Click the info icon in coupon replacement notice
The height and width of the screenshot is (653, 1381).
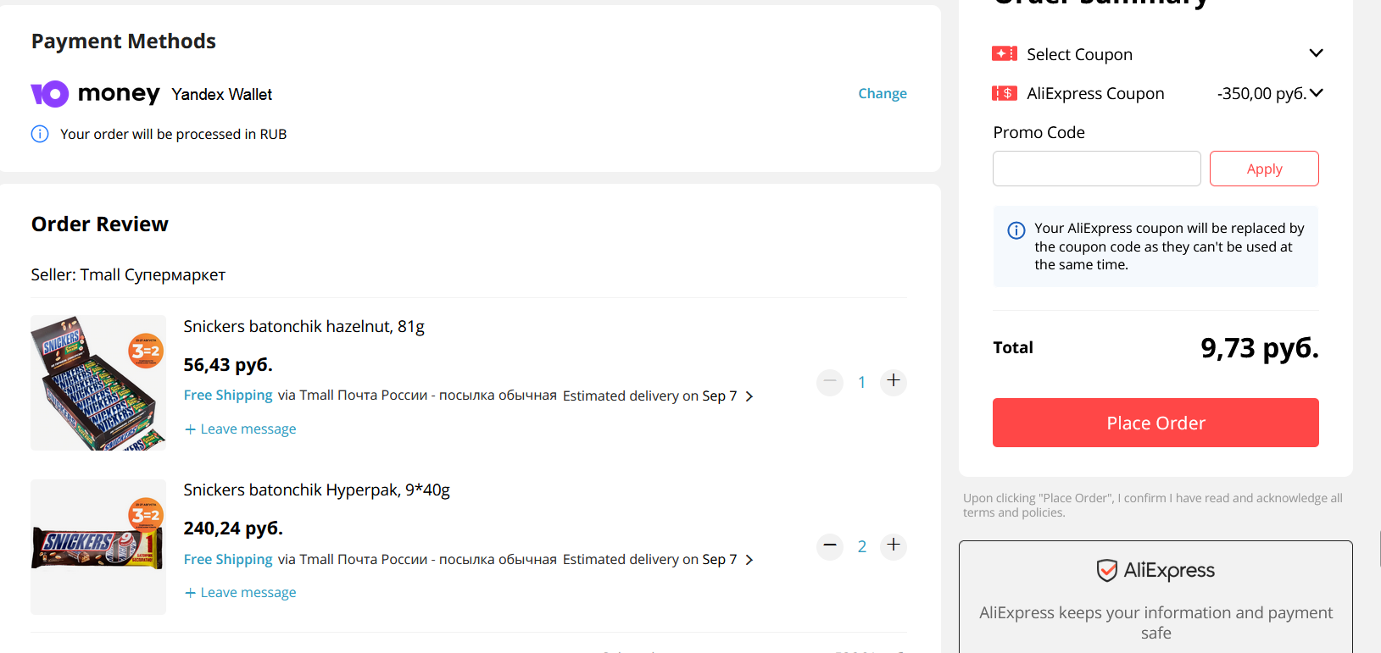(x=1016, y=230)
